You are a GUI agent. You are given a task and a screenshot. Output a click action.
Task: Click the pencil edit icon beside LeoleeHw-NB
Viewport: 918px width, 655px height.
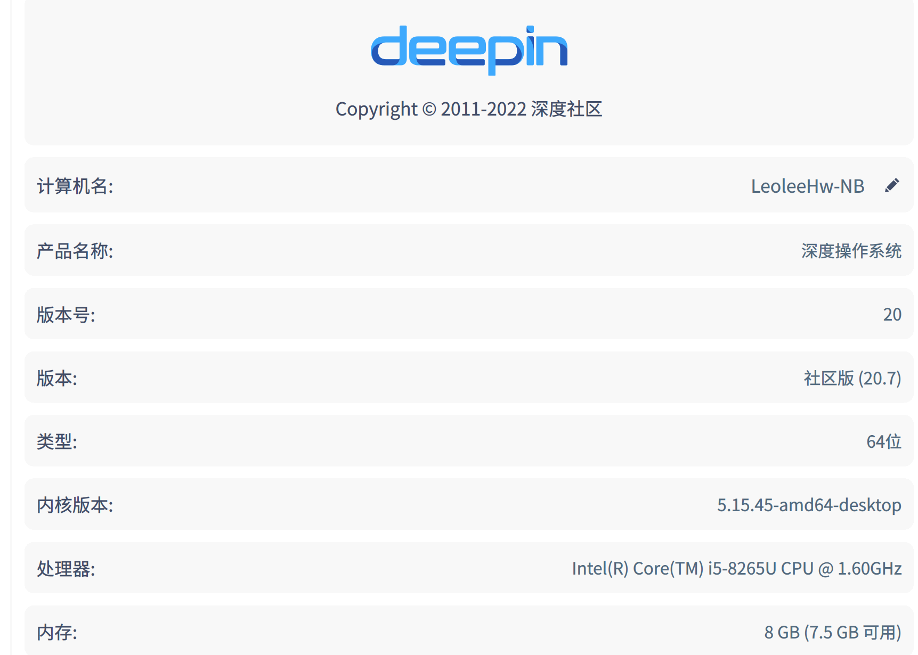click(x=892, y=185)
